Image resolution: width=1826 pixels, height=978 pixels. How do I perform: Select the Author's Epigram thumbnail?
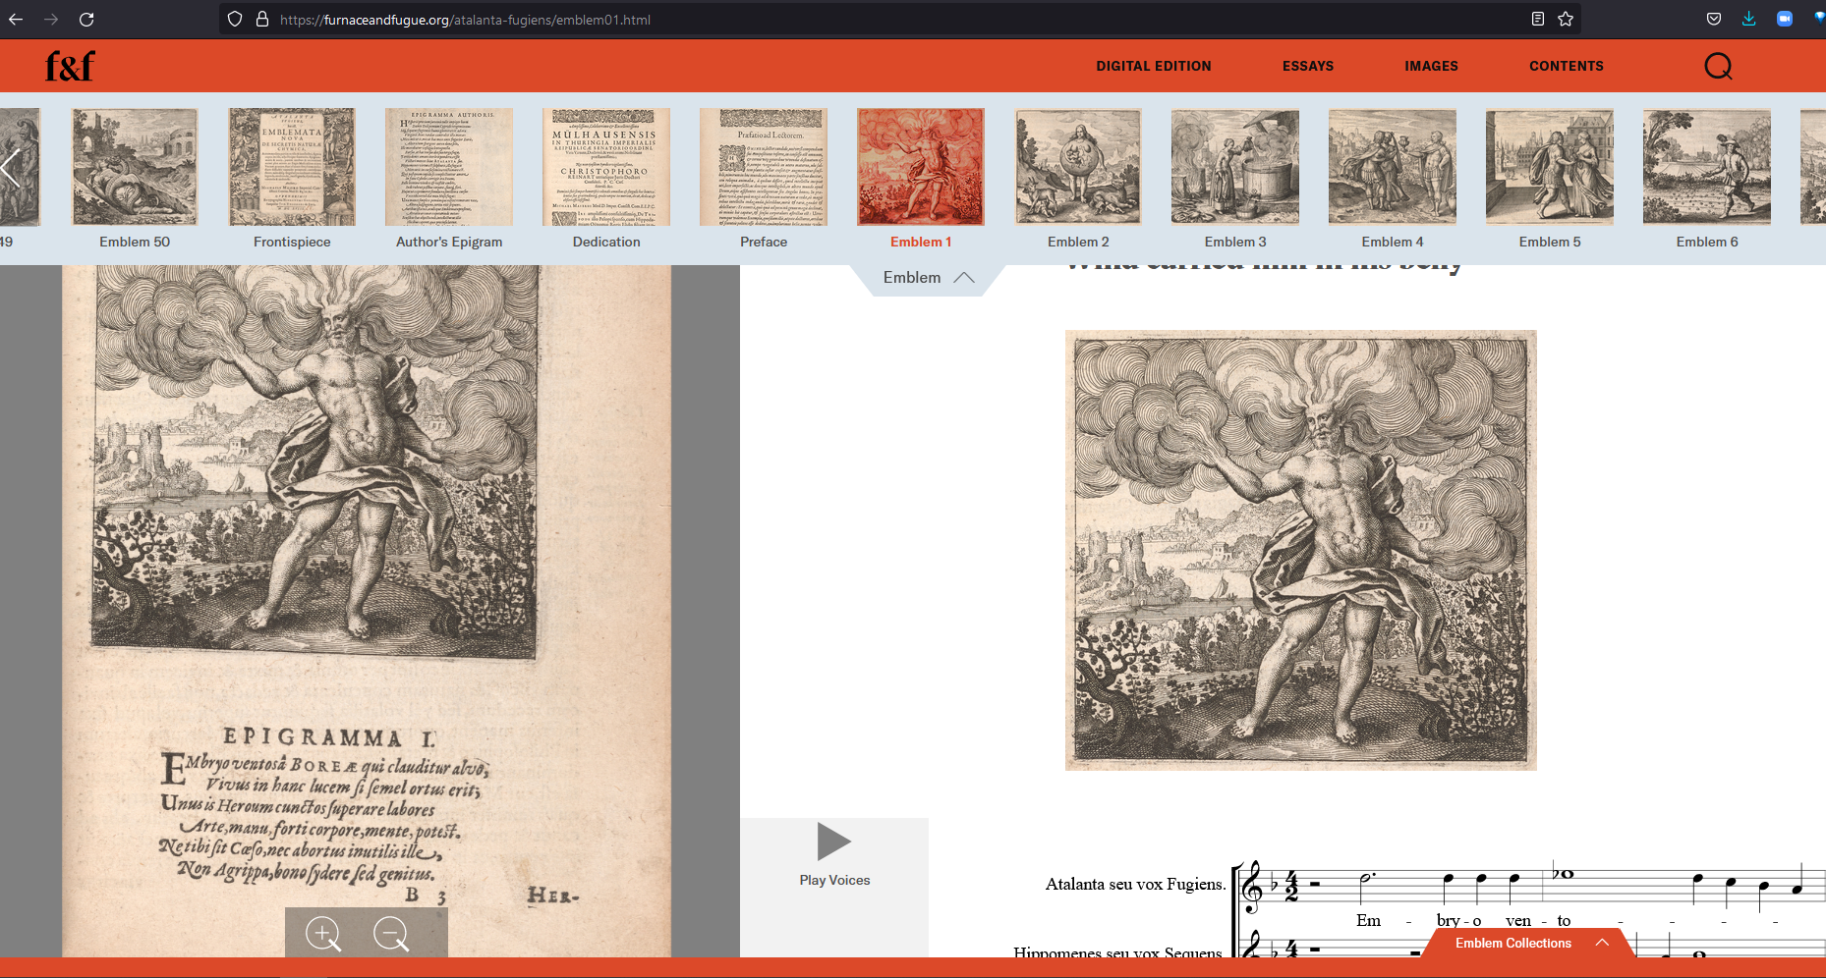pyautogui.click(x=449, y=167)
